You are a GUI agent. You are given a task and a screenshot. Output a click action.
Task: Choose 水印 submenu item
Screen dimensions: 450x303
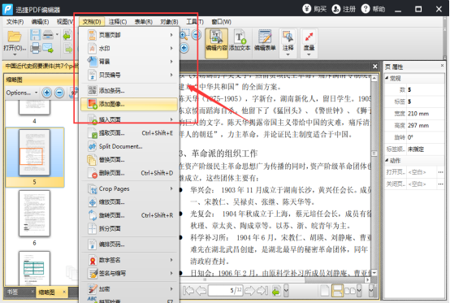pos(129,48)
